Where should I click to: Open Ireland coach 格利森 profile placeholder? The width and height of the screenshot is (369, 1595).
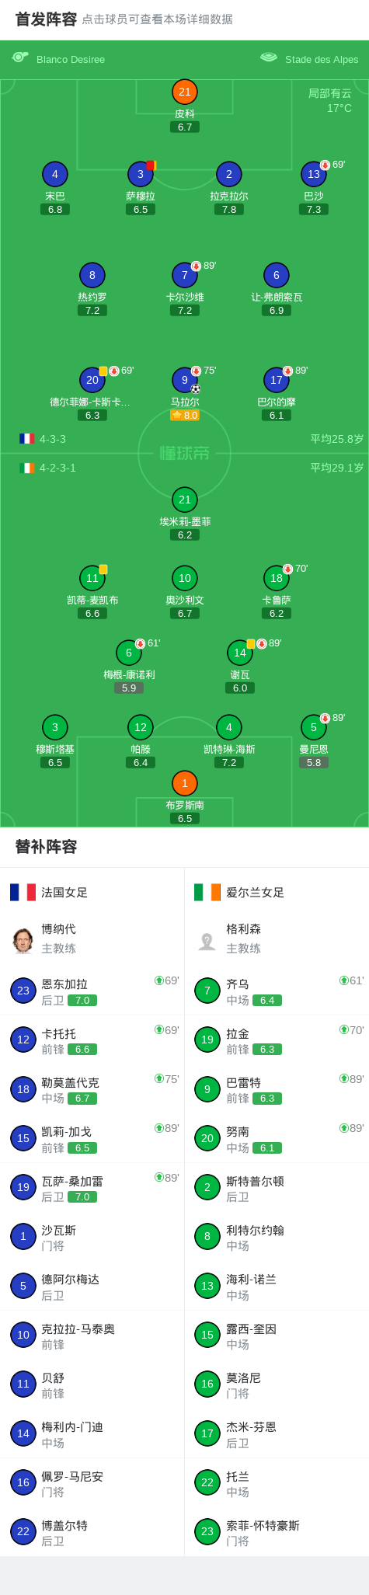(x=207, y=942)
